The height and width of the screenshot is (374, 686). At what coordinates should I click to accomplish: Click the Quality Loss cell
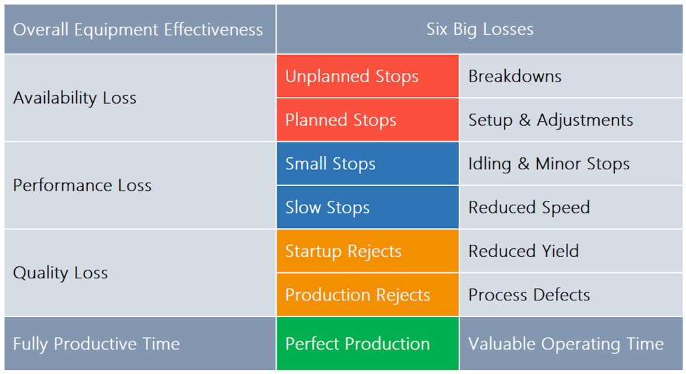point(140,272)
